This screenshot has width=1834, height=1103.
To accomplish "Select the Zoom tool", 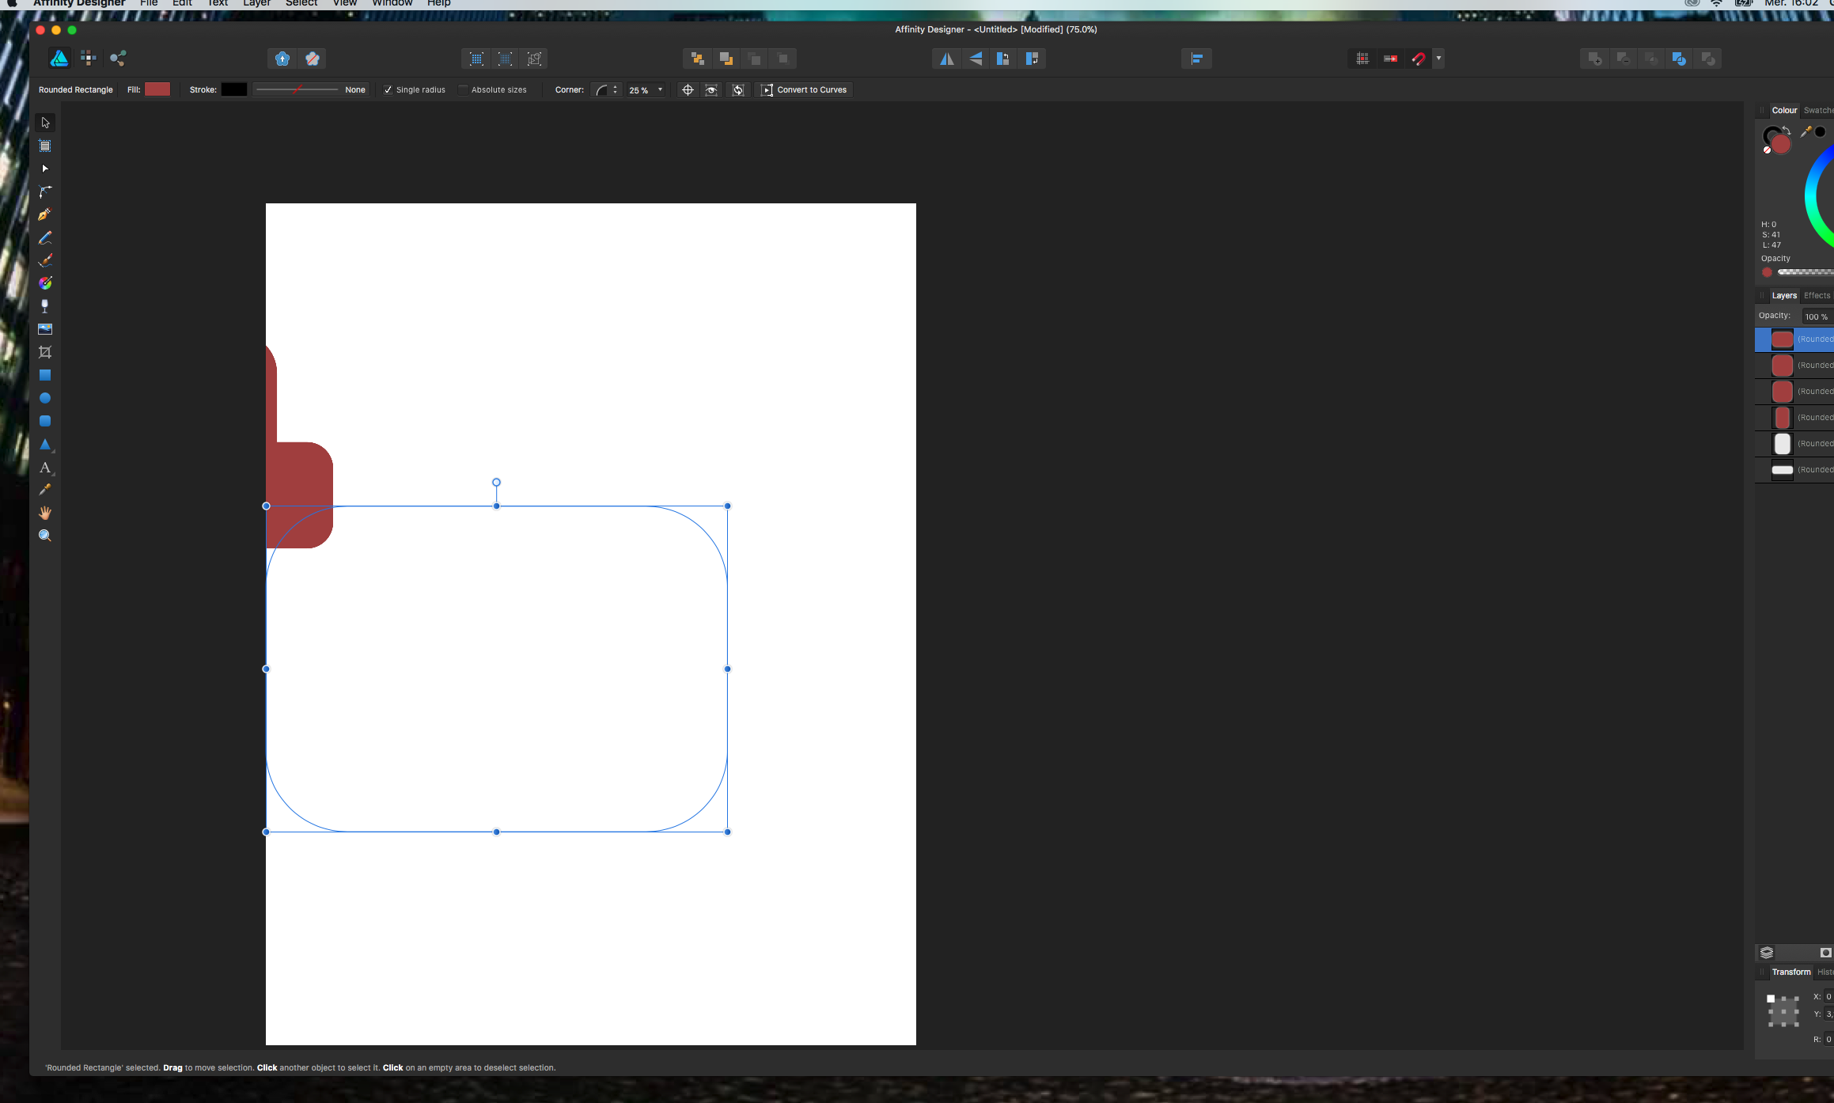I will (45, 536).
